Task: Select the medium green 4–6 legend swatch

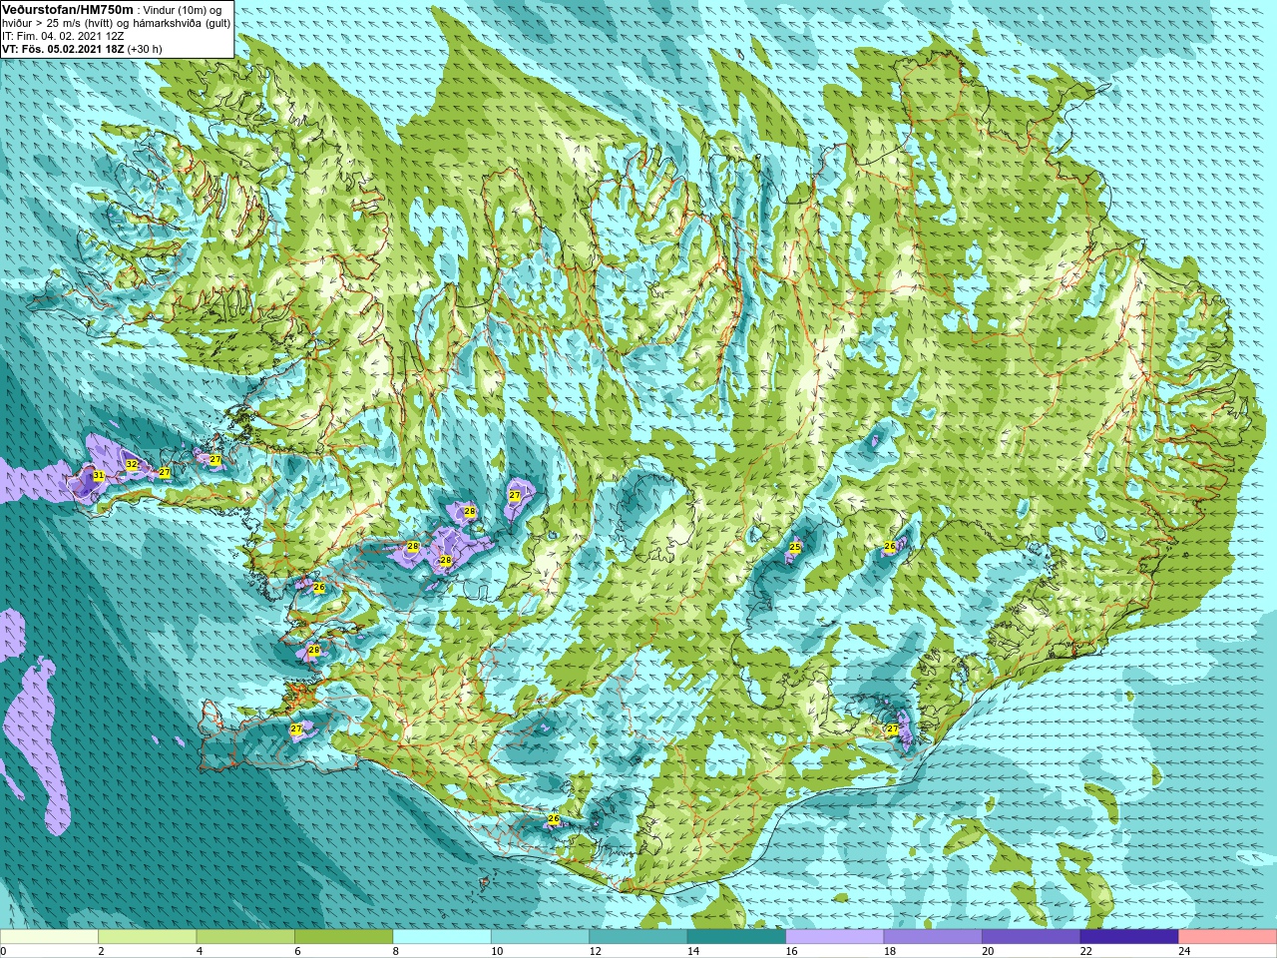Action: 245,937
